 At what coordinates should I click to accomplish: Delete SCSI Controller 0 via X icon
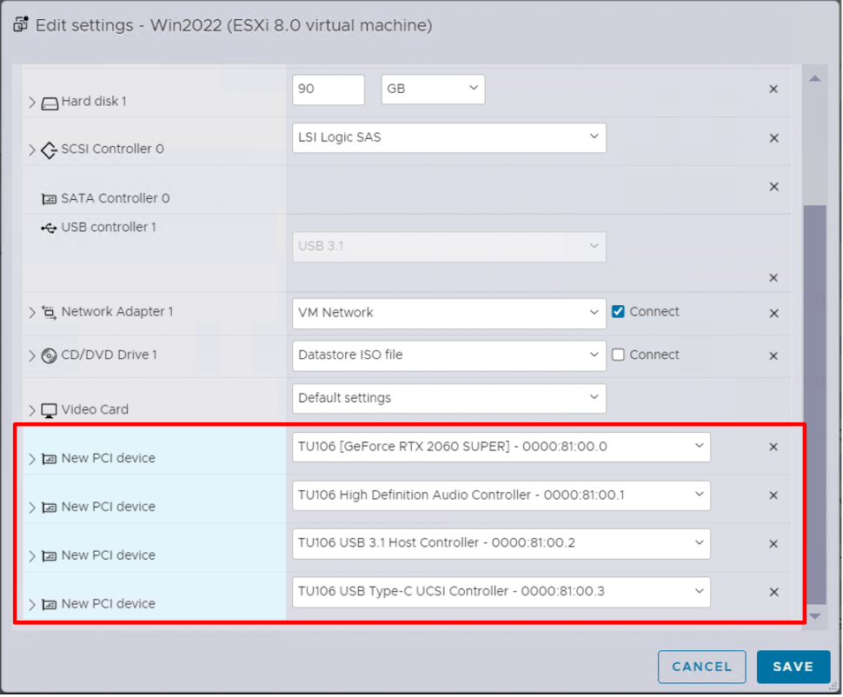773,138
